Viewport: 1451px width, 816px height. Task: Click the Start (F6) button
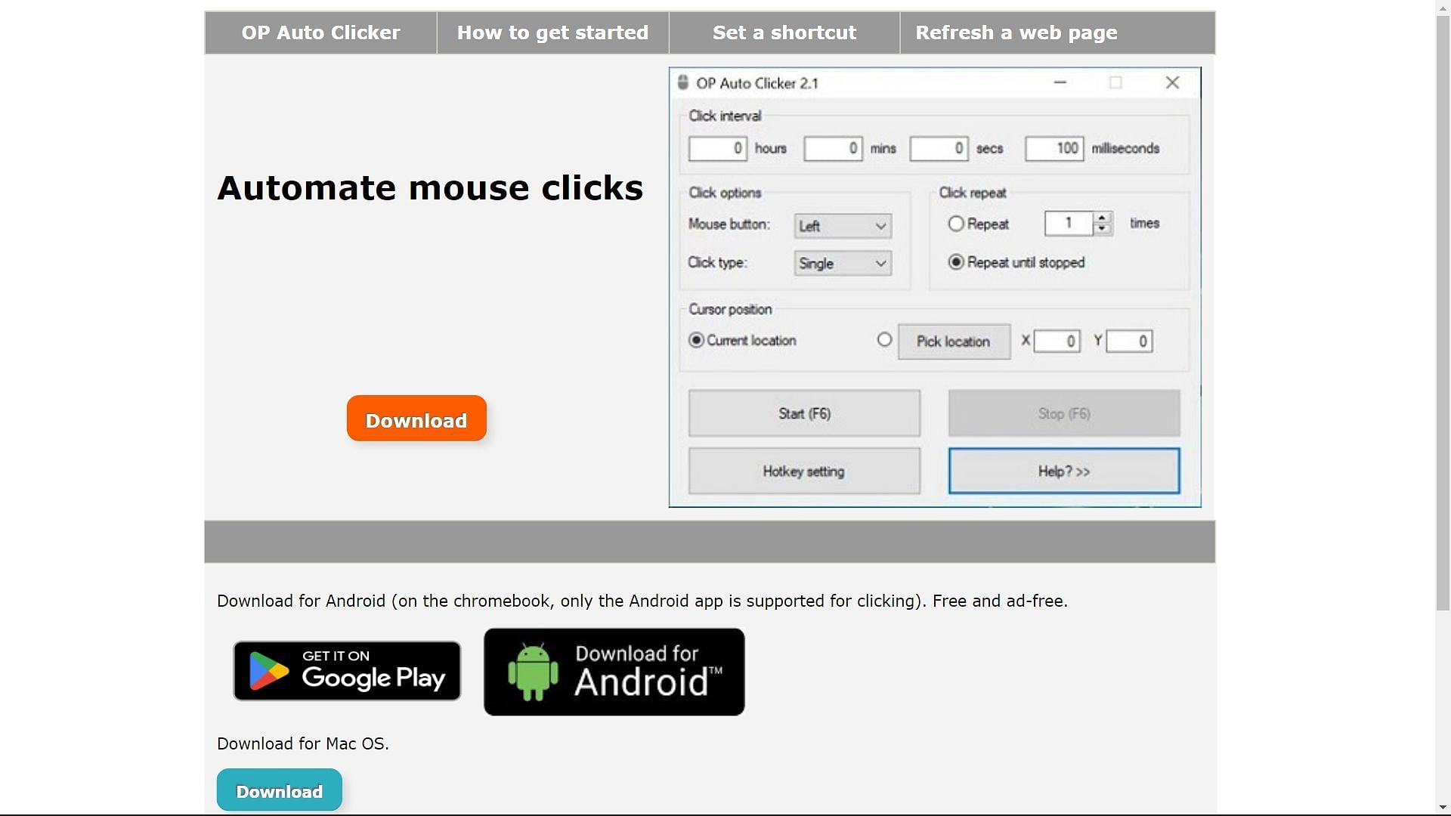(x=803, y=413)
